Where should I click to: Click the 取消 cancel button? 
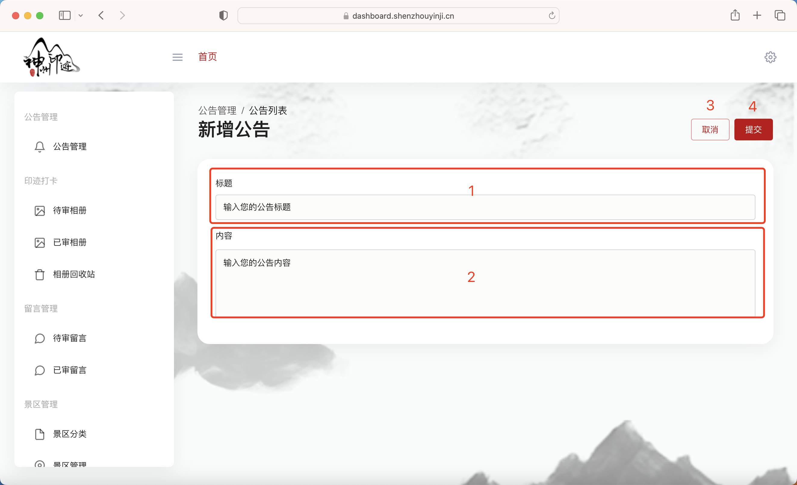tap(710, 130)
